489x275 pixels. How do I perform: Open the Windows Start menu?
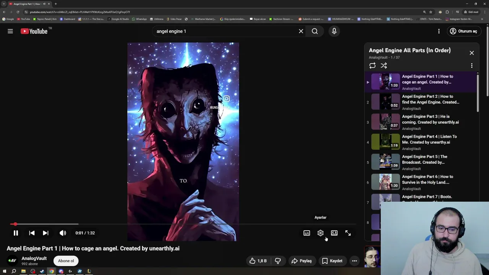point(5,272)
